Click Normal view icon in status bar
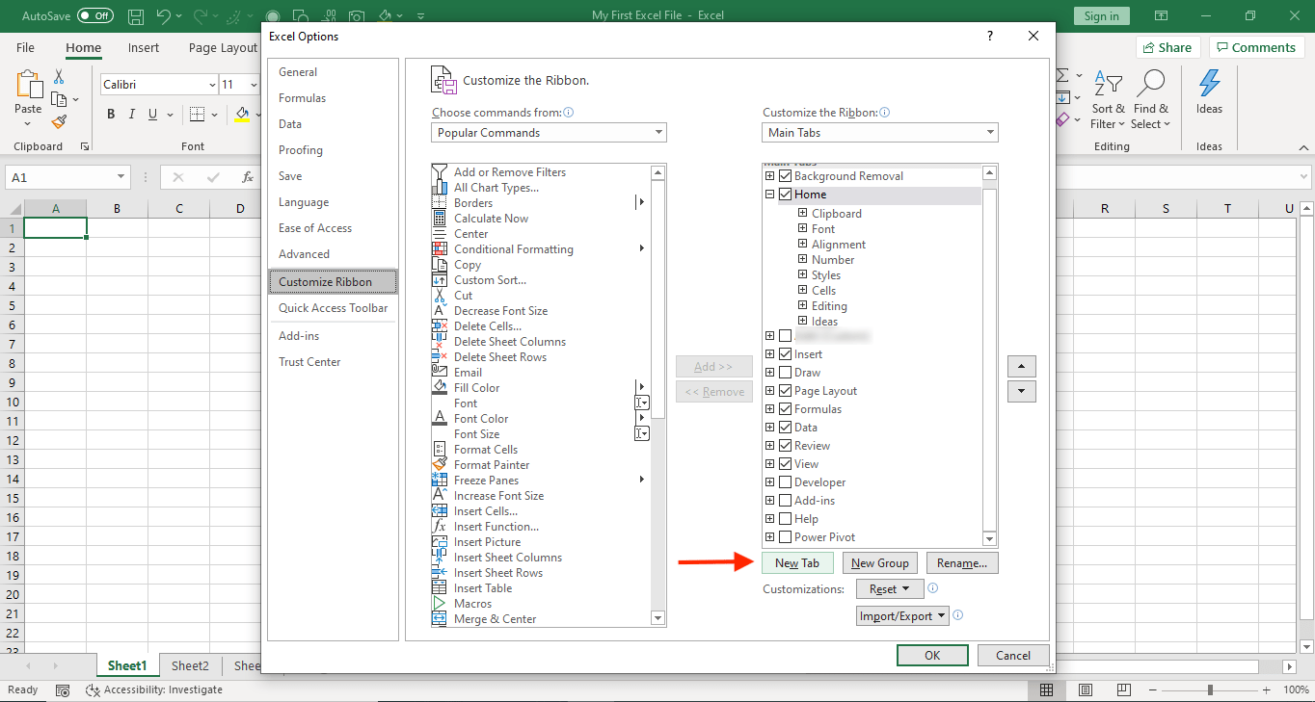Viewport: 1315px width, 702px height. 1046,690
